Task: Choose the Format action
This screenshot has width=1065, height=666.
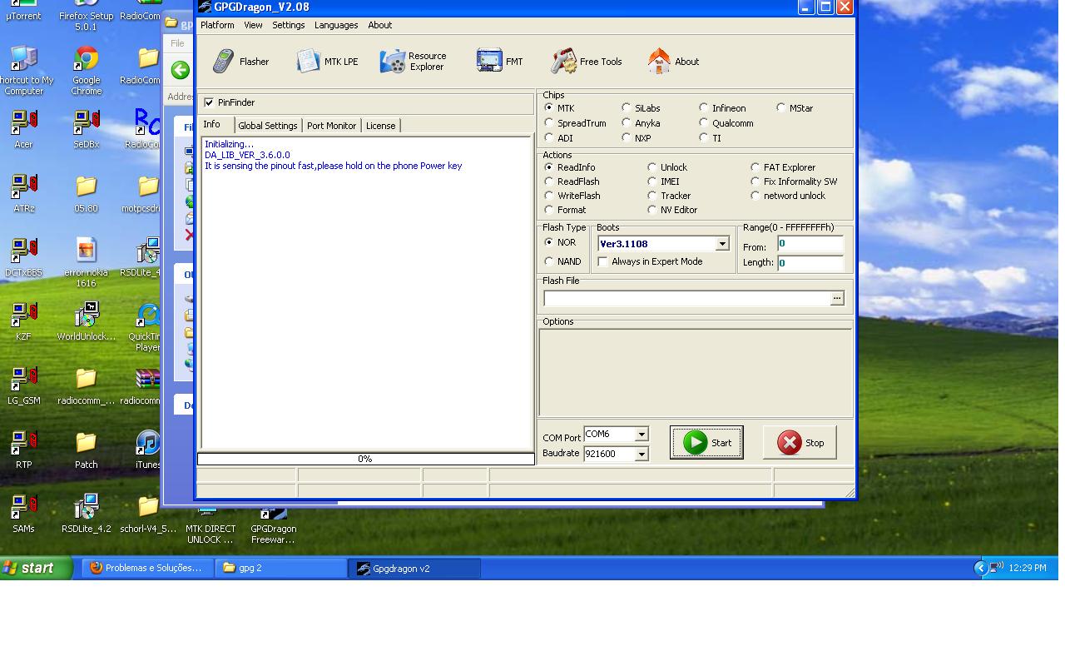Action: [549, 210]
